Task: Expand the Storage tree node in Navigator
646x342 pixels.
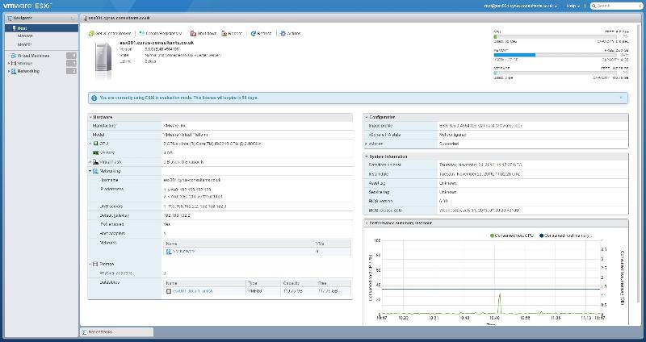Action: [x=9, y=64]
